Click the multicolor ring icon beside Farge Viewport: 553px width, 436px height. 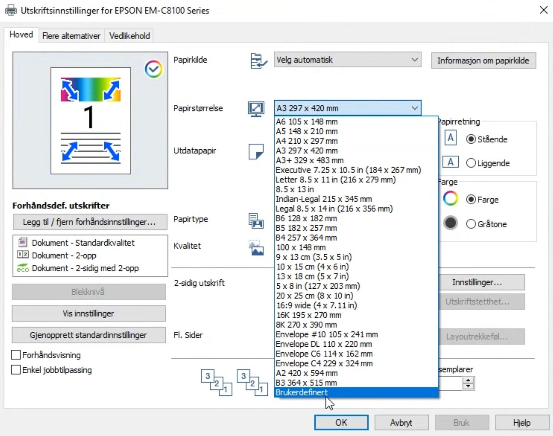(450, 199)
